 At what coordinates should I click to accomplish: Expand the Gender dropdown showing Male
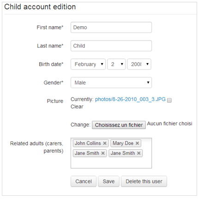(x=111, y=82)
